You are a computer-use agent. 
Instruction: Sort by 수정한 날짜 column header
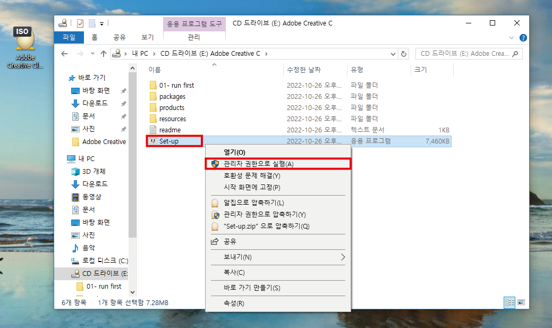pos(304,70)
